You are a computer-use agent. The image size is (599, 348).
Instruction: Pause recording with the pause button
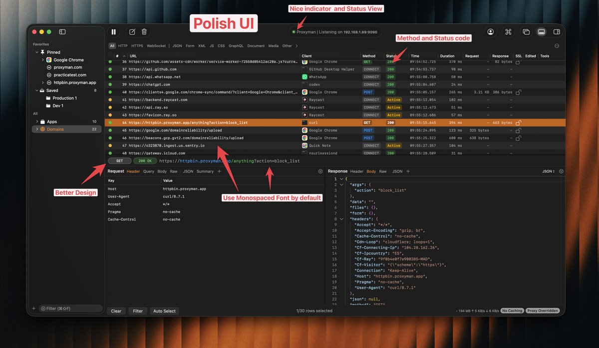[114, 32]
